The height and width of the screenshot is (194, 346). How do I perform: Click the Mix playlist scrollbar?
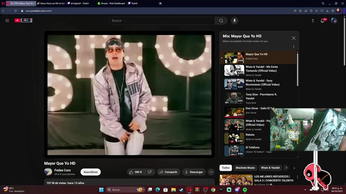[x=298, y=70]
